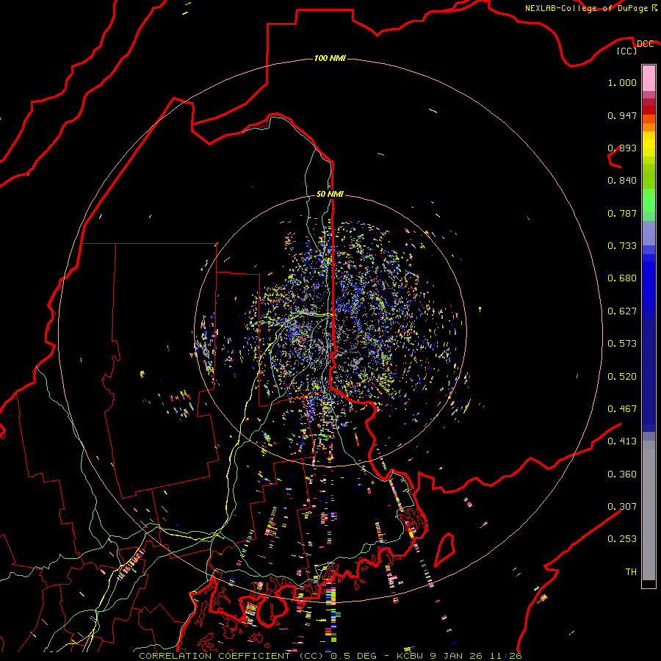Click the 0.413 color scale value
Viewport: 661px width, 661px height.
622,441
